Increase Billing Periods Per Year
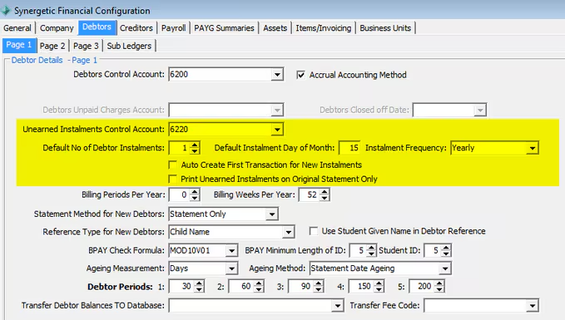 click(x=195, y=191)
